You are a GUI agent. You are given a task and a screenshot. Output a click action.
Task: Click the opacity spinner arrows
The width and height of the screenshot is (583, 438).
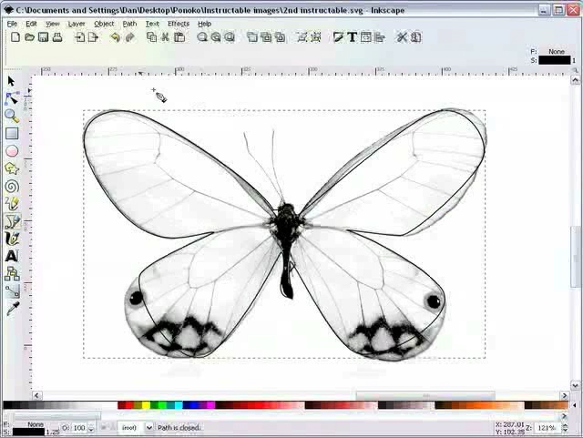pos(91,428)
